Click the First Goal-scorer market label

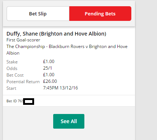tap(23, 40)
